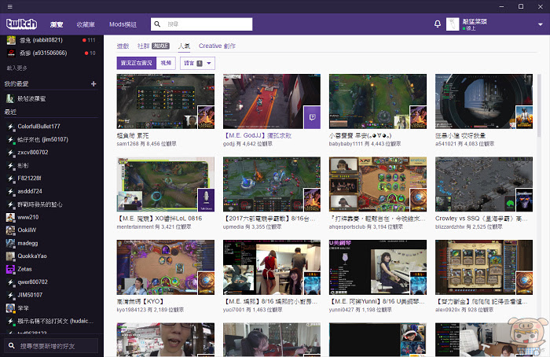Image resolution: width=550 pixels, height=357 pixels.
Task: Click the Twitch logo
Action: point(21,24)
